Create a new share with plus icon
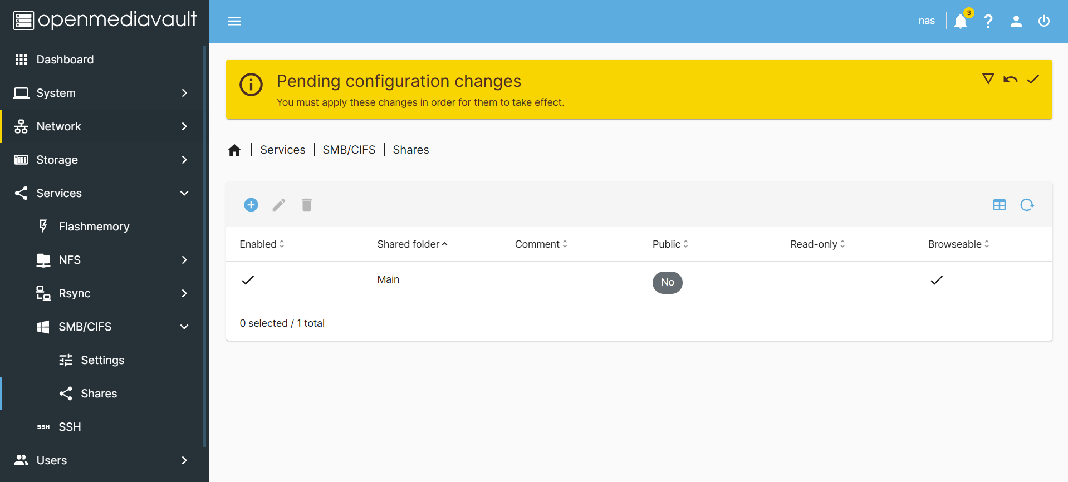This screenshot has height=482, width=1068. pos(251,205)
